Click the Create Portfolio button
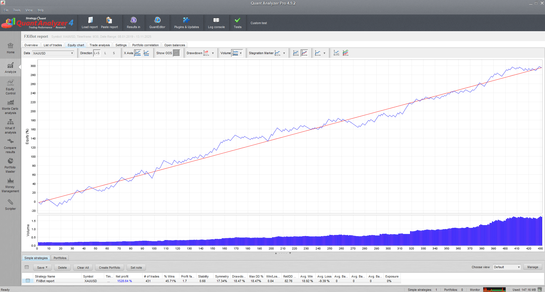The width and height of the screenshot is (545, 292). (109, 268)
